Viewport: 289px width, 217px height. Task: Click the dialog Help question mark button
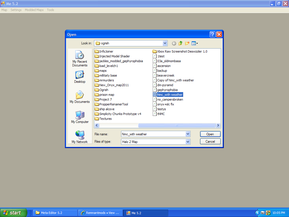213,34
